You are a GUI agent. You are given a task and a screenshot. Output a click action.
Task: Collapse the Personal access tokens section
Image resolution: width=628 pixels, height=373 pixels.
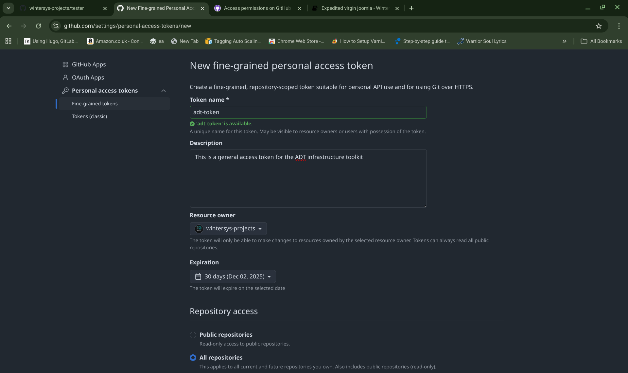tap(164, 91)
